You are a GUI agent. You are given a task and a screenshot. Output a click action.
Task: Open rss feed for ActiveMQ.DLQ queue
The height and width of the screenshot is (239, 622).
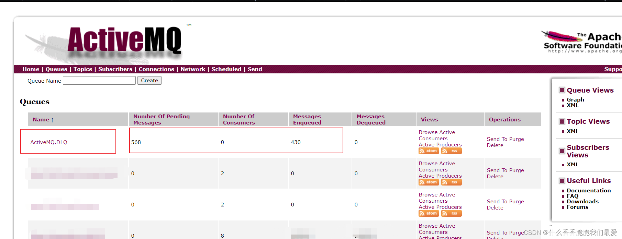click(451, 151)
